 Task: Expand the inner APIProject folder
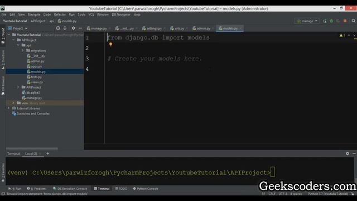click(18, 87)
